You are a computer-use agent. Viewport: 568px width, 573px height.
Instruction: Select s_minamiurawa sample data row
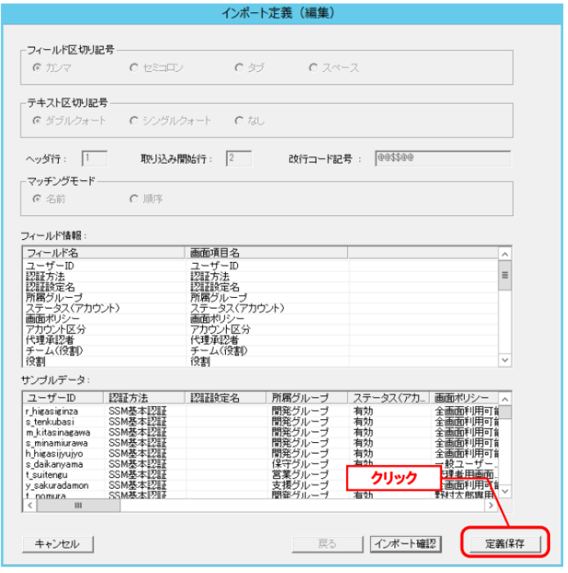[261, 443]
